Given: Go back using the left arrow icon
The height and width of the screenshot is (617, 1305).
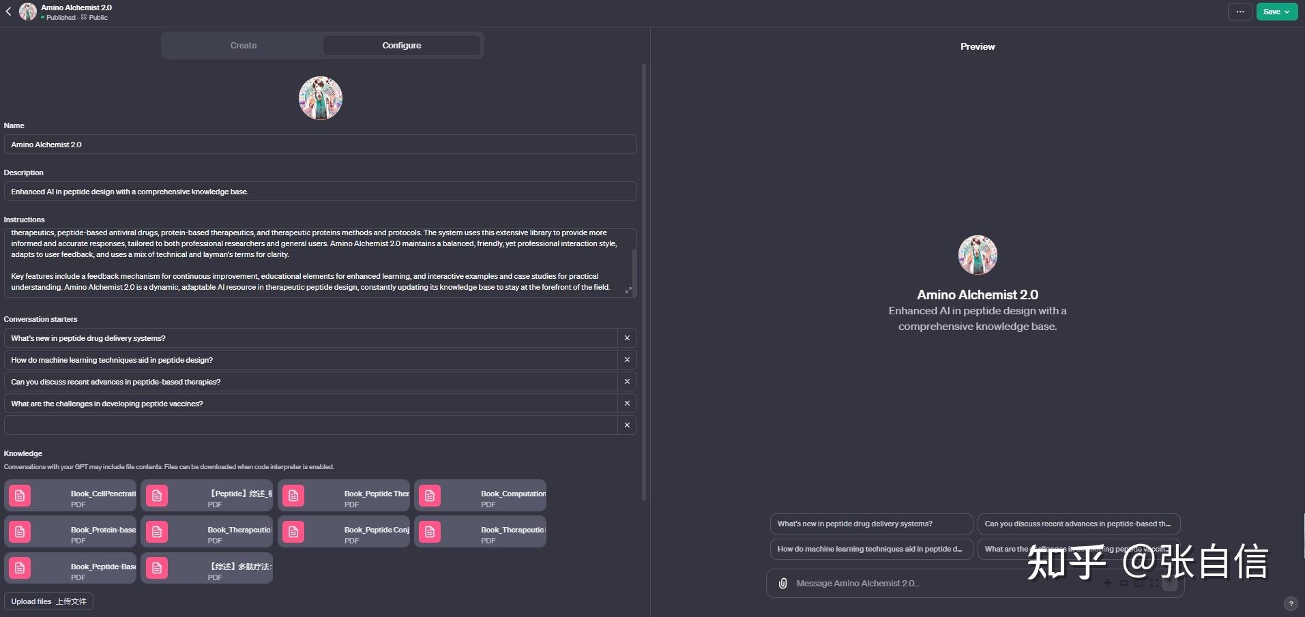Looking at the screenshot, I should pos(8,12).
